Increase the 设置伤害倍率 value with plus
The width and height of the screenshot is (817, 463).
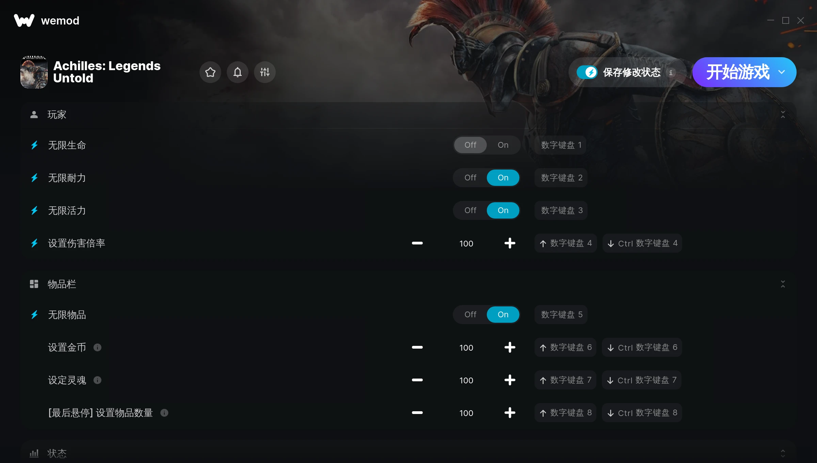(510, 243)
